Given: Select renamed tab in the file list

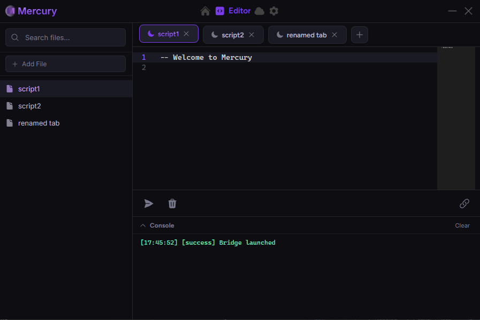Looking at the screenshot, I should [66, 123].
